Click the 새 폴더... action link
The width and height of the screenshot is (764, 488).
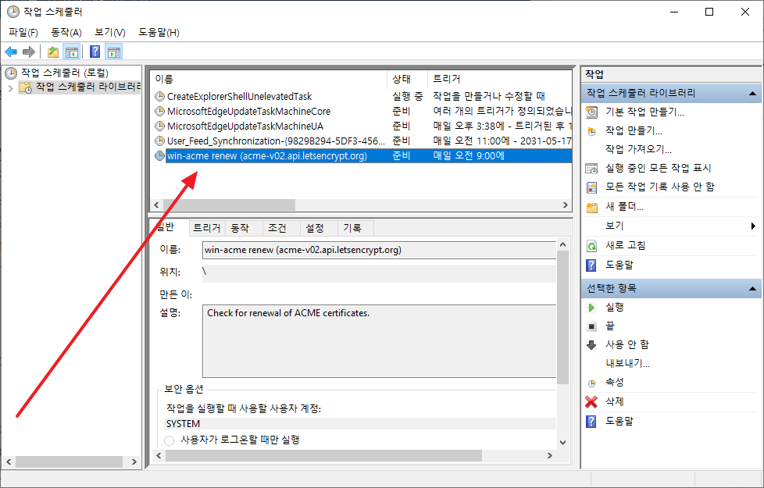coord(624,207)
